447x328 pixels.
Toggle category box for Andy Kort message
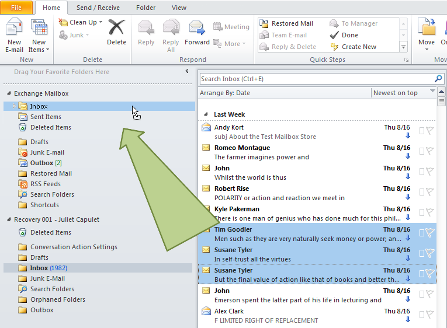tap(422, 131)
